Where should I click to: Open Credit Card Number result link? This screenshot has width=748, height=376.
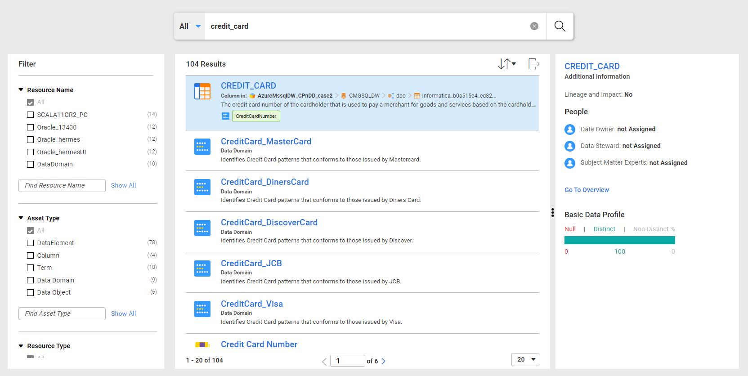point(259,344)
